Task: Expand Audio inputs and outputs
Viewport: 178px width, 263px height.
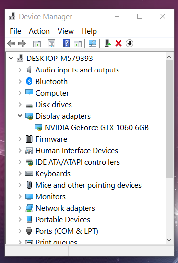Action: point(20,70)
